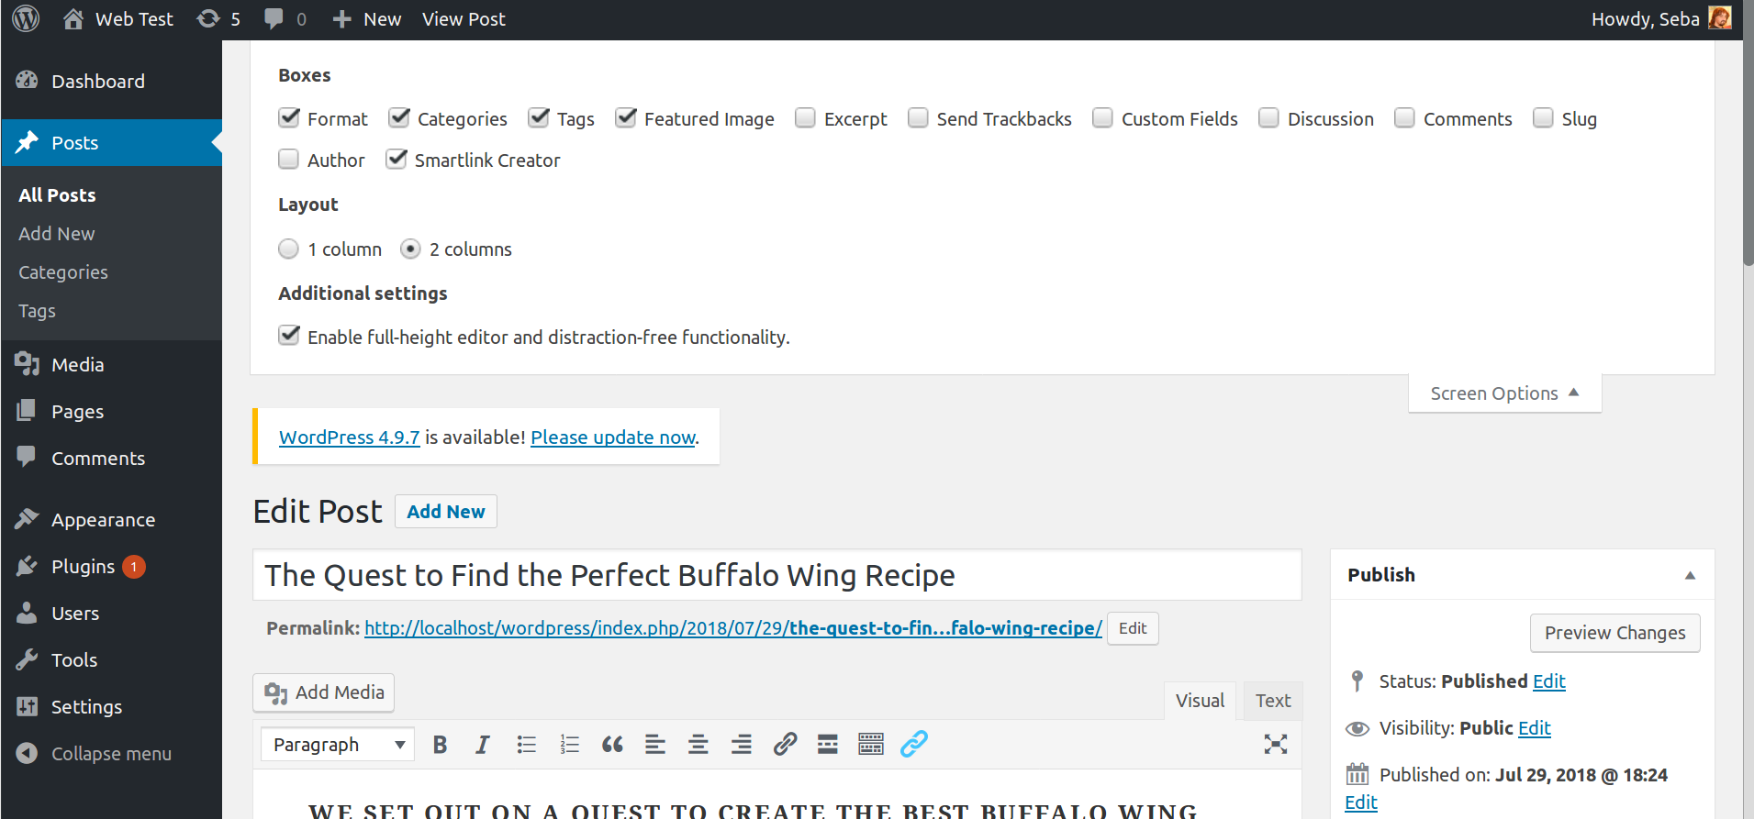The image size is (1754, 819).
Task: Click Edit button next to permalink
Action: (1133, 628)
